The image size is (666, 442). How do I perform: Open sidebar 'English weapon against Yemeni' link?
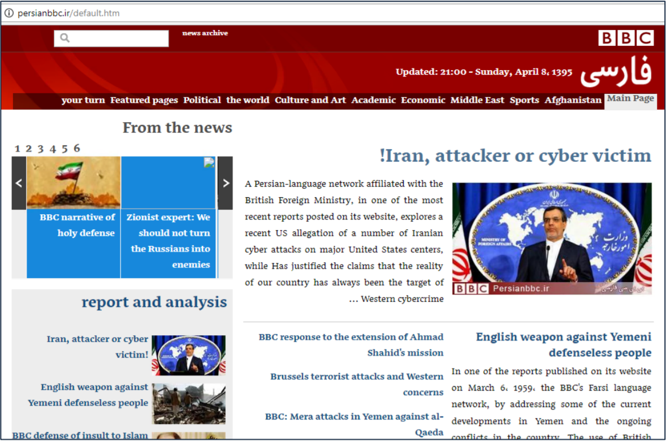click(x=88, y=395)
